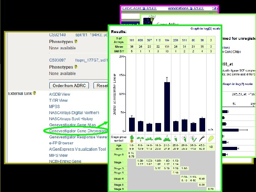The height and width of the screenshot is (192, 256).
Task: Open stock CS93097 link
Action: click(57, 60)
